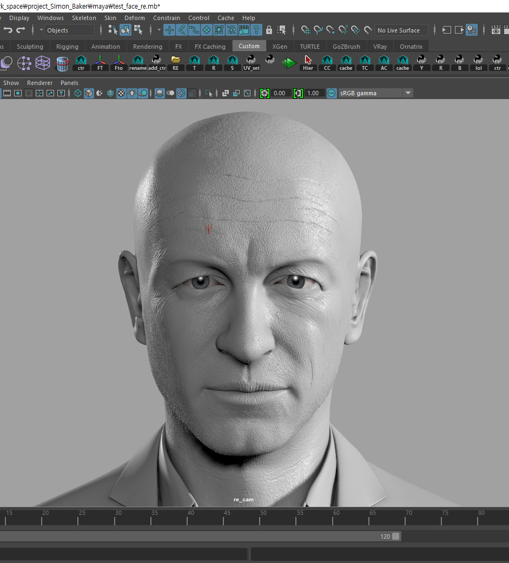Screen dimensions: 509x563
Task: Click the rename shelf button
Action: tap(137, 62)
